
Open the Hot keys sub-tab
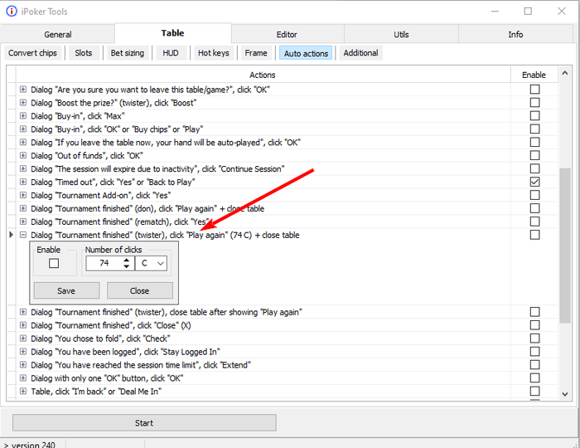214,53
